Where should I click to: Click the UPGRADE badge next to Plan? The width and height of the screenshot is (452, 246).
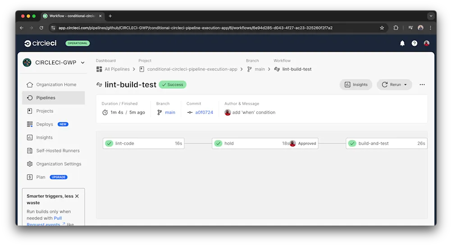click(59, 177)
